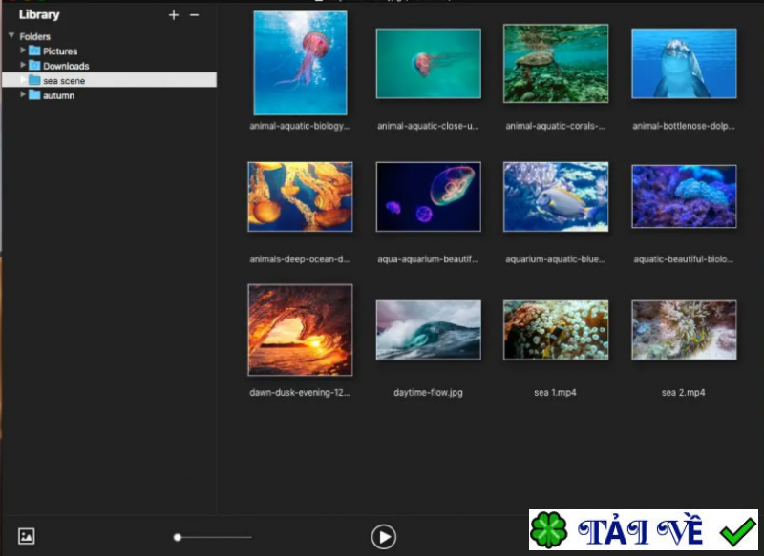
Task: Click the Downloads folder icon
Action: [34, 66]
